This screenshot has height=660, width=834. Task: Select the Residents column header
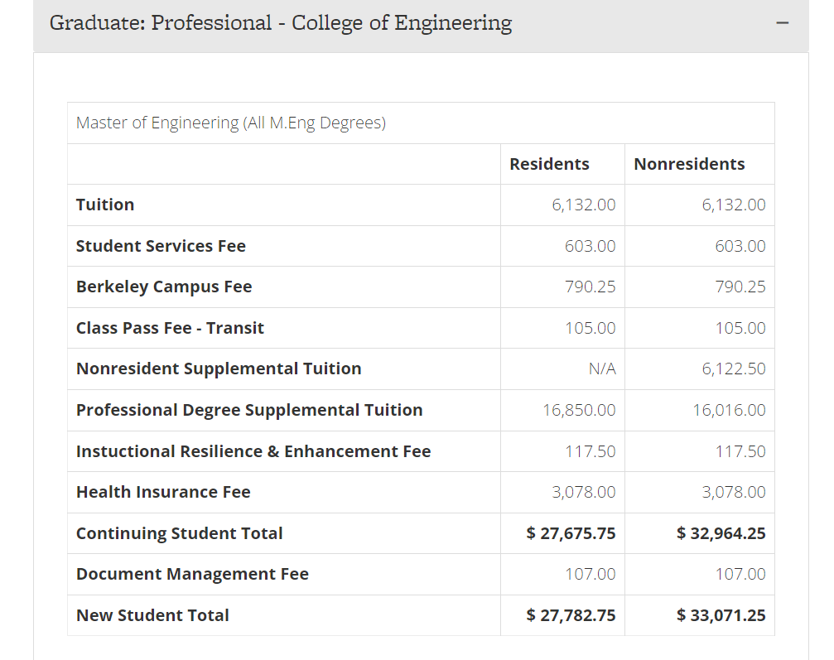[549, 164]
